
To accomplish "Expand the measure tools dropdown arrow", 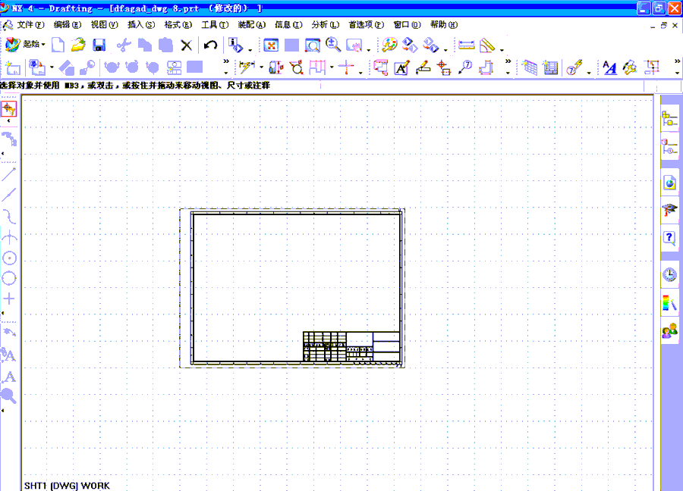I will [502, 49].
